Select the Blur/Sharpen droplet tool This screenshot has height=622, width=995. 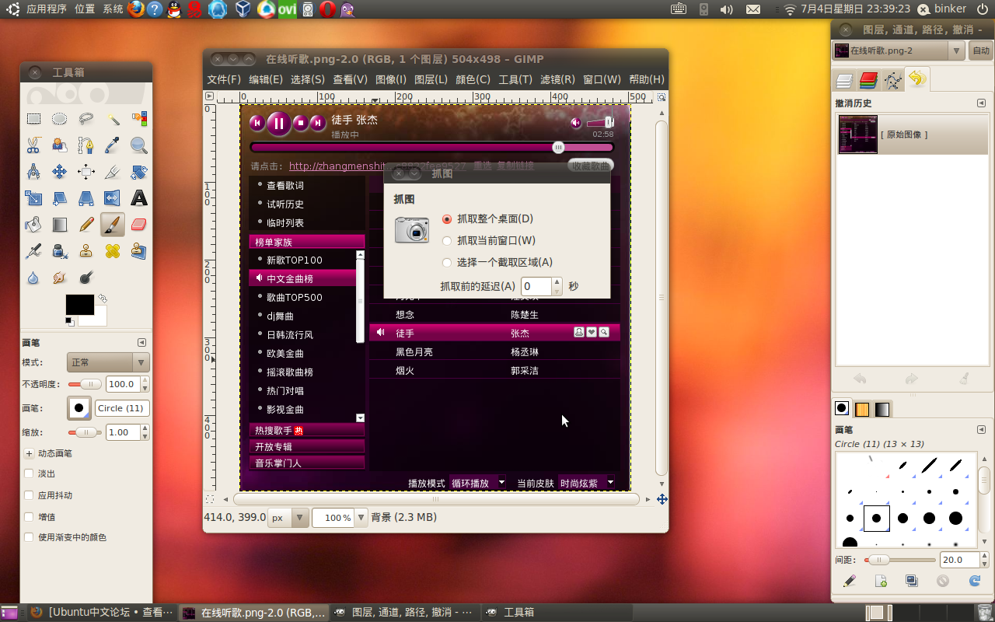[x=33, y=278]
